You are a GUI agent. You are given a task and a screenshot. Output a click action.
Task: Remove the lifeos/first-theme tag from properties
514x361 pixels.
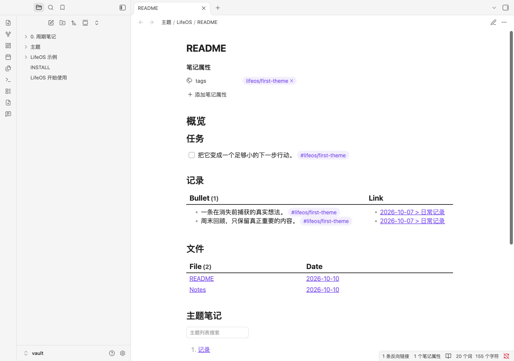(x=292, y=81)
